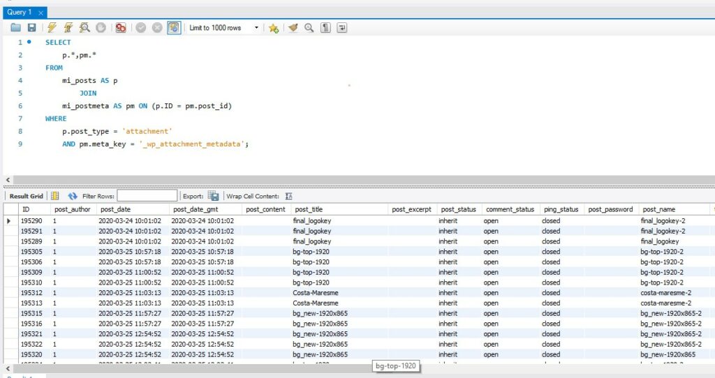Click the JOIN keyword on line 5
The height and width of the screenshot is (378, 715).
coord(88,93)
